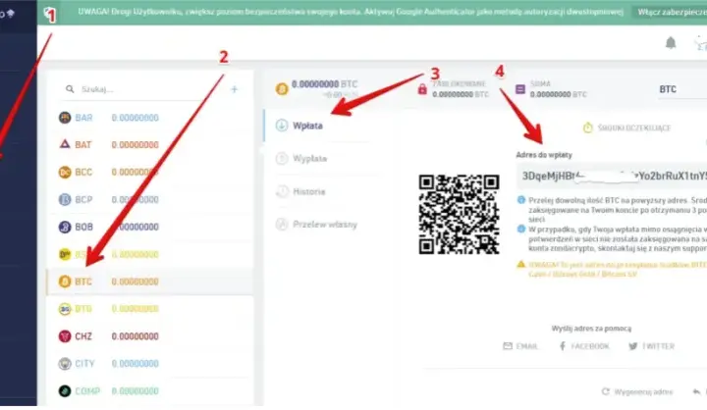Image resolution: width=707 pixels, height=410 pixels.
Task: Click the BAT triangle coin icon
Action: tap(65, 144)
